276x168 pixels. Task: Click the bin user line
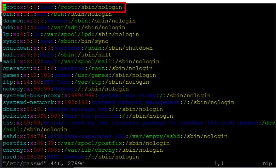57,14
